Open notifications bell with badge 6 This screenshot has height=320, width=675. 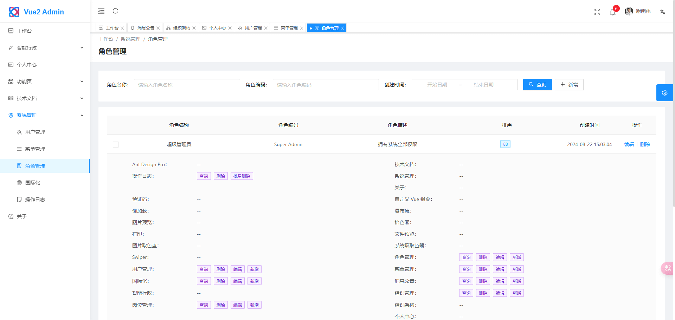click(x=613, y=12)
